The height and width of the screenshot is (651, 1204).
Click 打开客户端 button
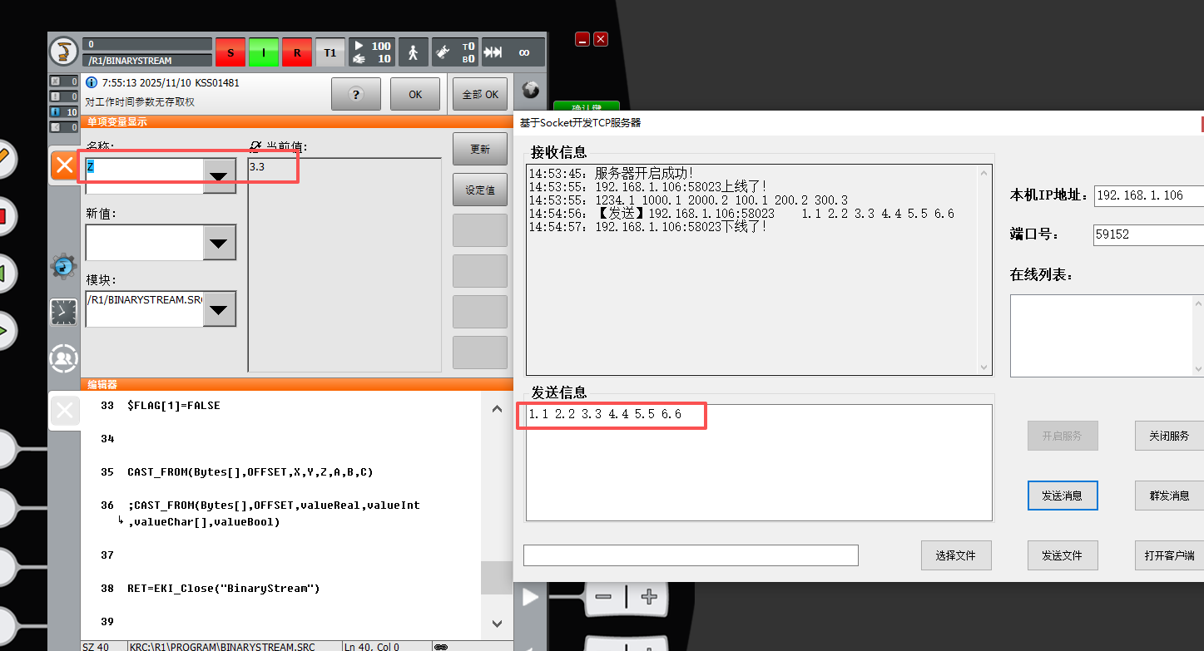pyautogui.click(x=1169, y=555)
